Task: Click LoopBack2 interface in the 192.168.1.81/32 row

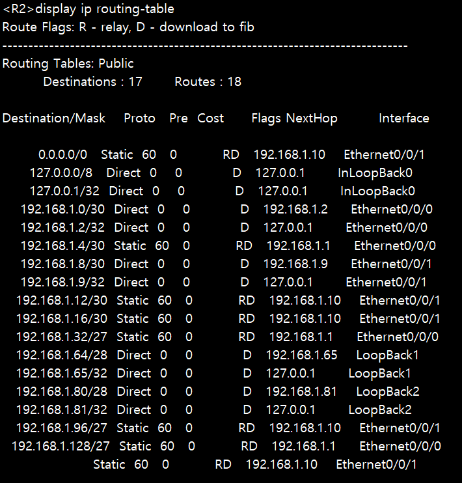Action: coord(380,410)
